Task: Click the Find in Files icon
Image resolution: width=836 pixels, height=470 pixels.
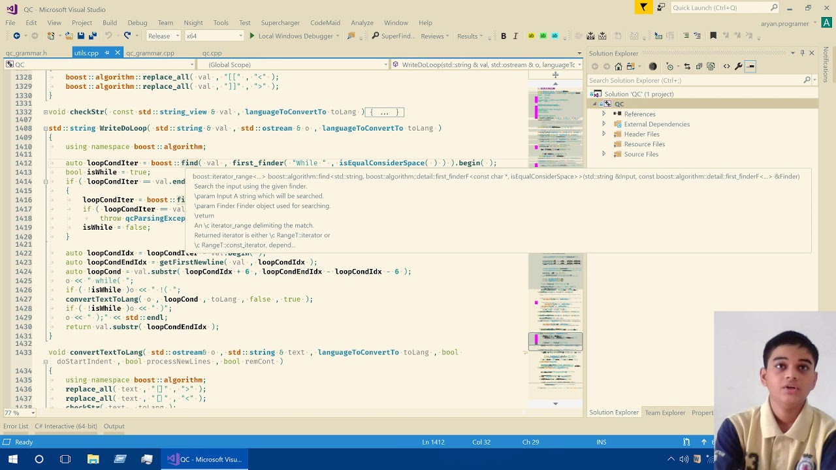Action: [x=351, y=36]
